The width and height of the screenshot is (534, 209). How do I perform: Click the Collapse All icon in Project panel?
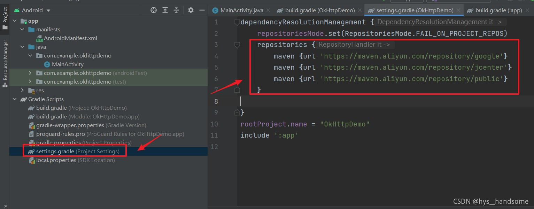(x=177, y=10)
